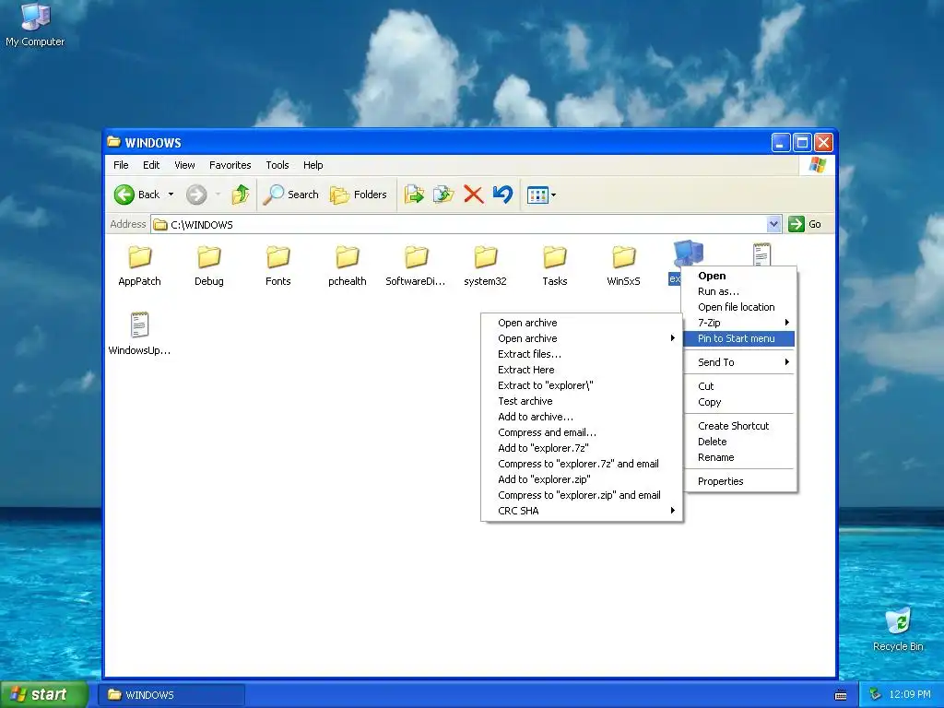944x708 pixels.
Task: Choose Open in the context menu
Action: point(739,276)
